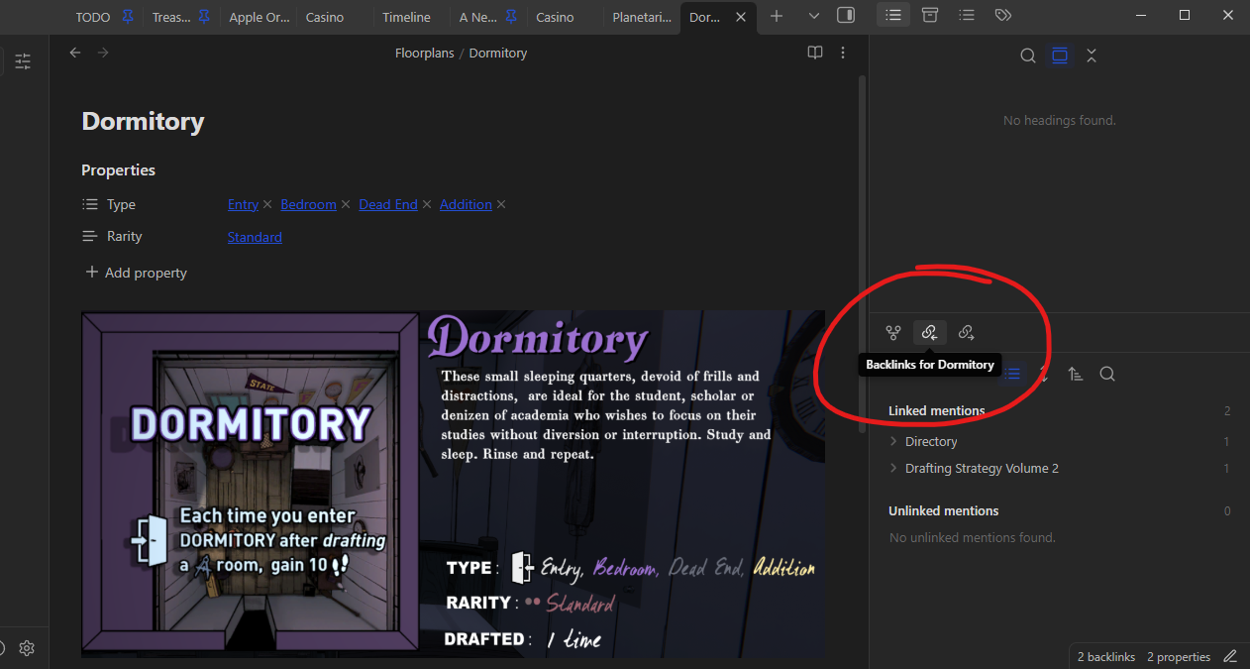This screenshot has width=1250, height=669.
Task: Follow the Bedroom type link
Action: tap(308, 204)
